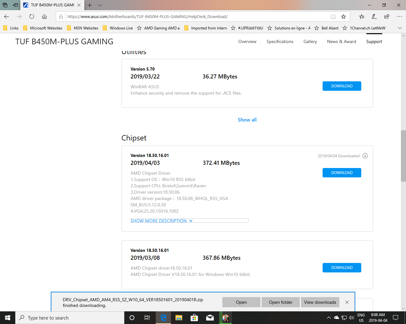Switch to the Overview tab
Screen dimensions: 406x324
coord(247,41)
